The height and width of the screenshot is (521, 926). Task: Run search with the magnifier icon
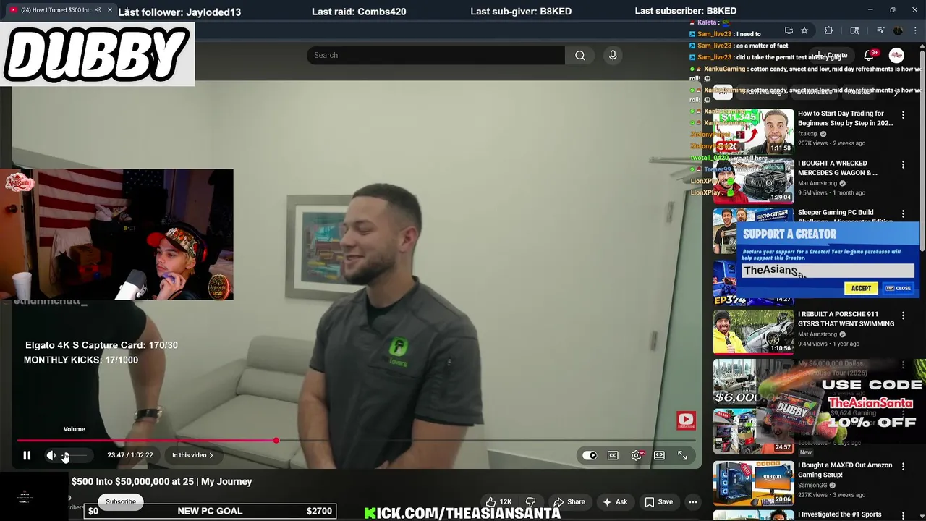580,55
